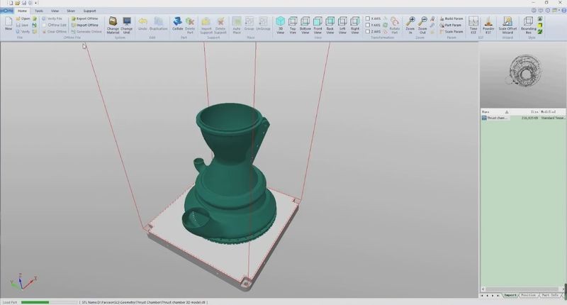Viewport: 567px width, 305px height.
Task: Switch to Top View
Action: point(293,25)
